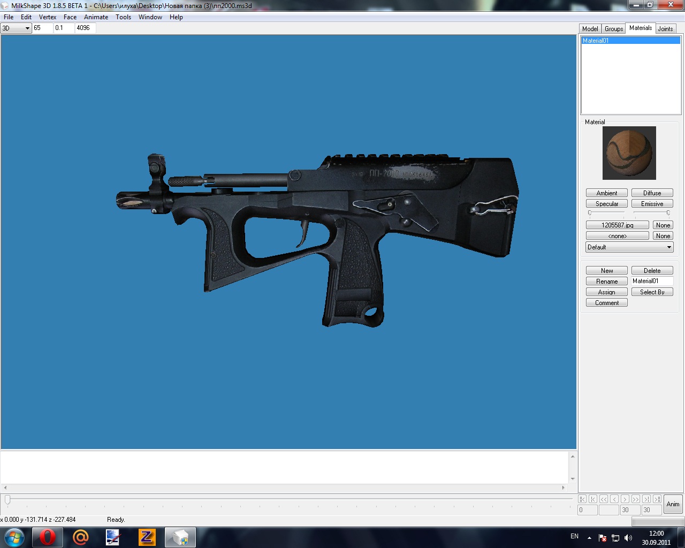Open the orange Z application taskbar icon
Viewport: 685px width, 548px height.
click(x=147, y=537)
